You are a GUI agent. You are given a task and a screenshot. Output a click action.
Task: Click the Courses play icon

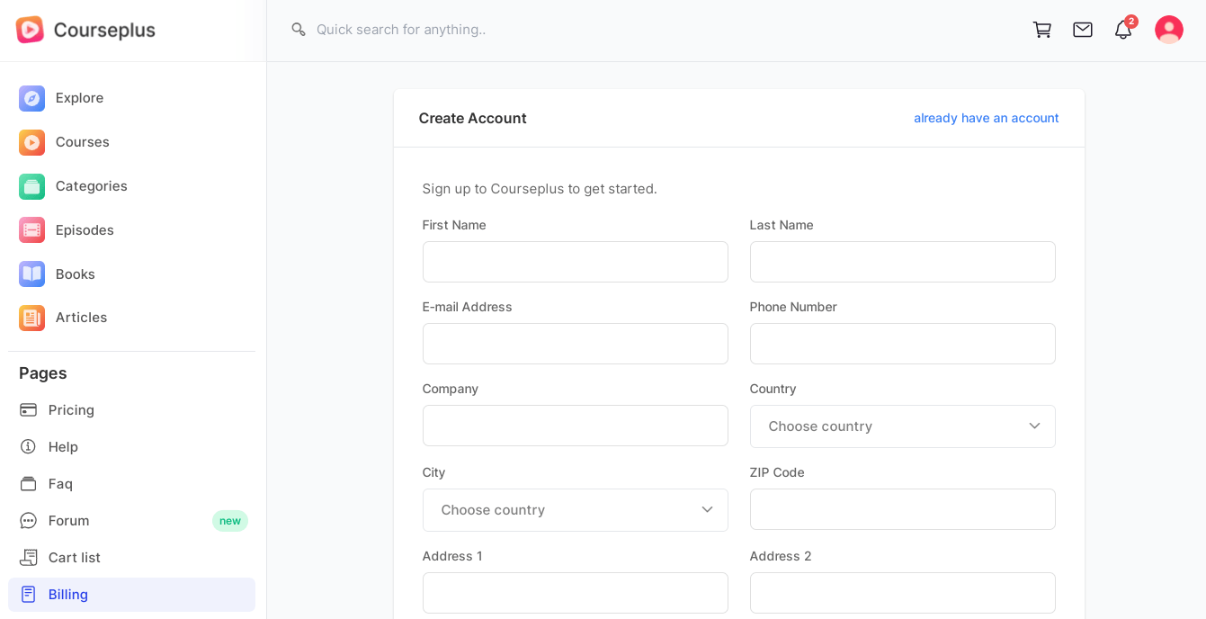tap(31, 142)
